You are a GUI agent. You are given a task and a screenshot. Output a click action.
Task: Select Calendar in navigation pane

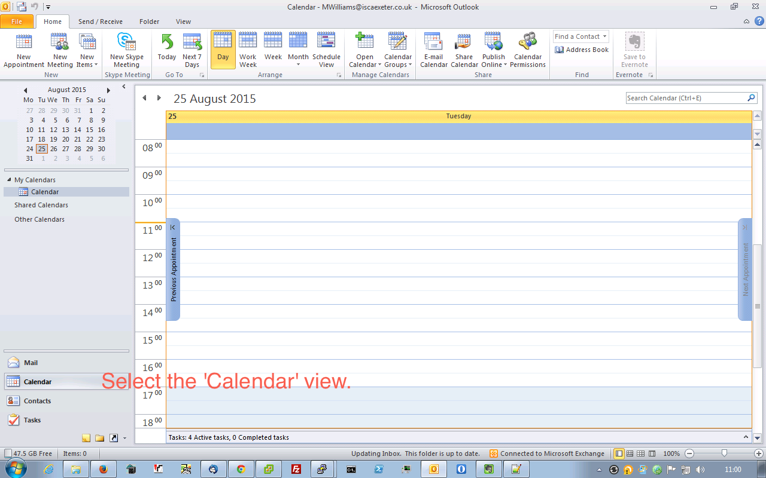coord(66,382)
